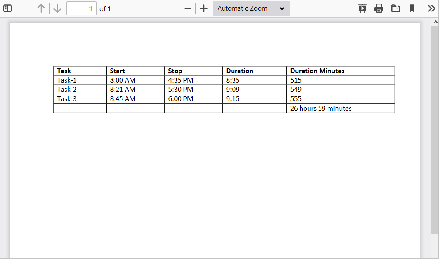Print the document

point(379,8)
